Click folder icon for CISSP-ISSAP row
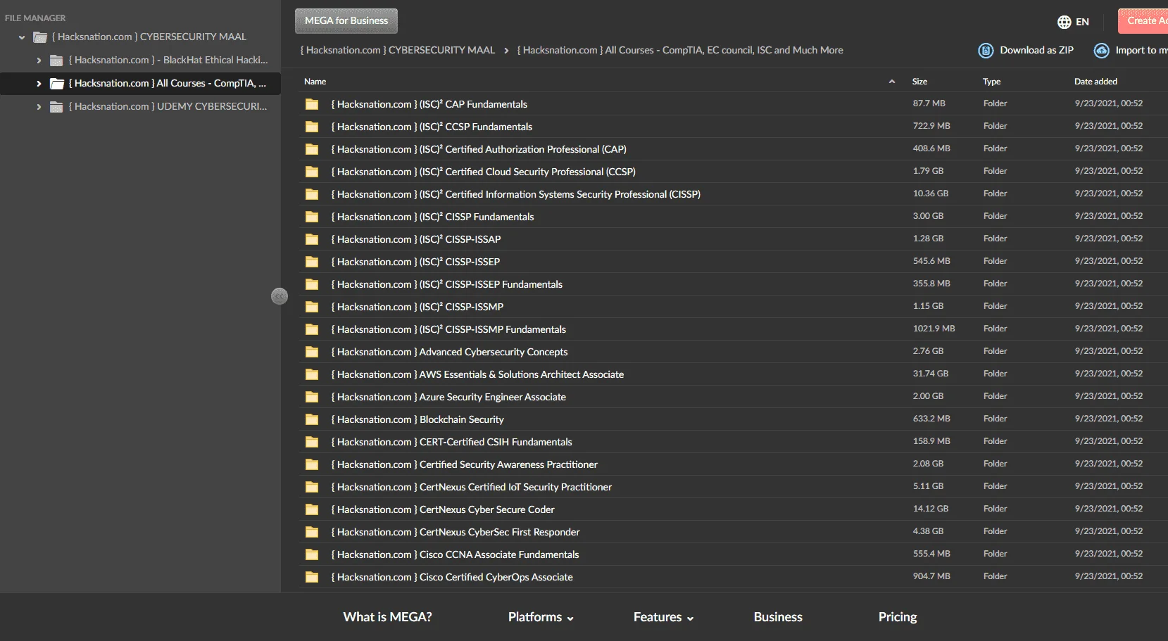The width and height of the screenshot is (1168, 641). pyautogui.click(x=312, y=239)
